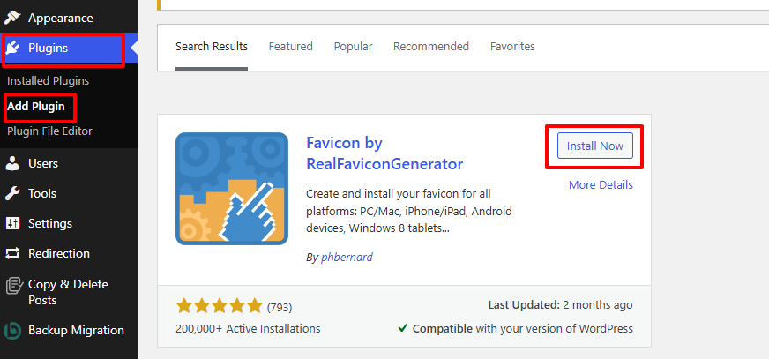View the Favorites tab
The image size is (769, 359).
click(512, 46)
